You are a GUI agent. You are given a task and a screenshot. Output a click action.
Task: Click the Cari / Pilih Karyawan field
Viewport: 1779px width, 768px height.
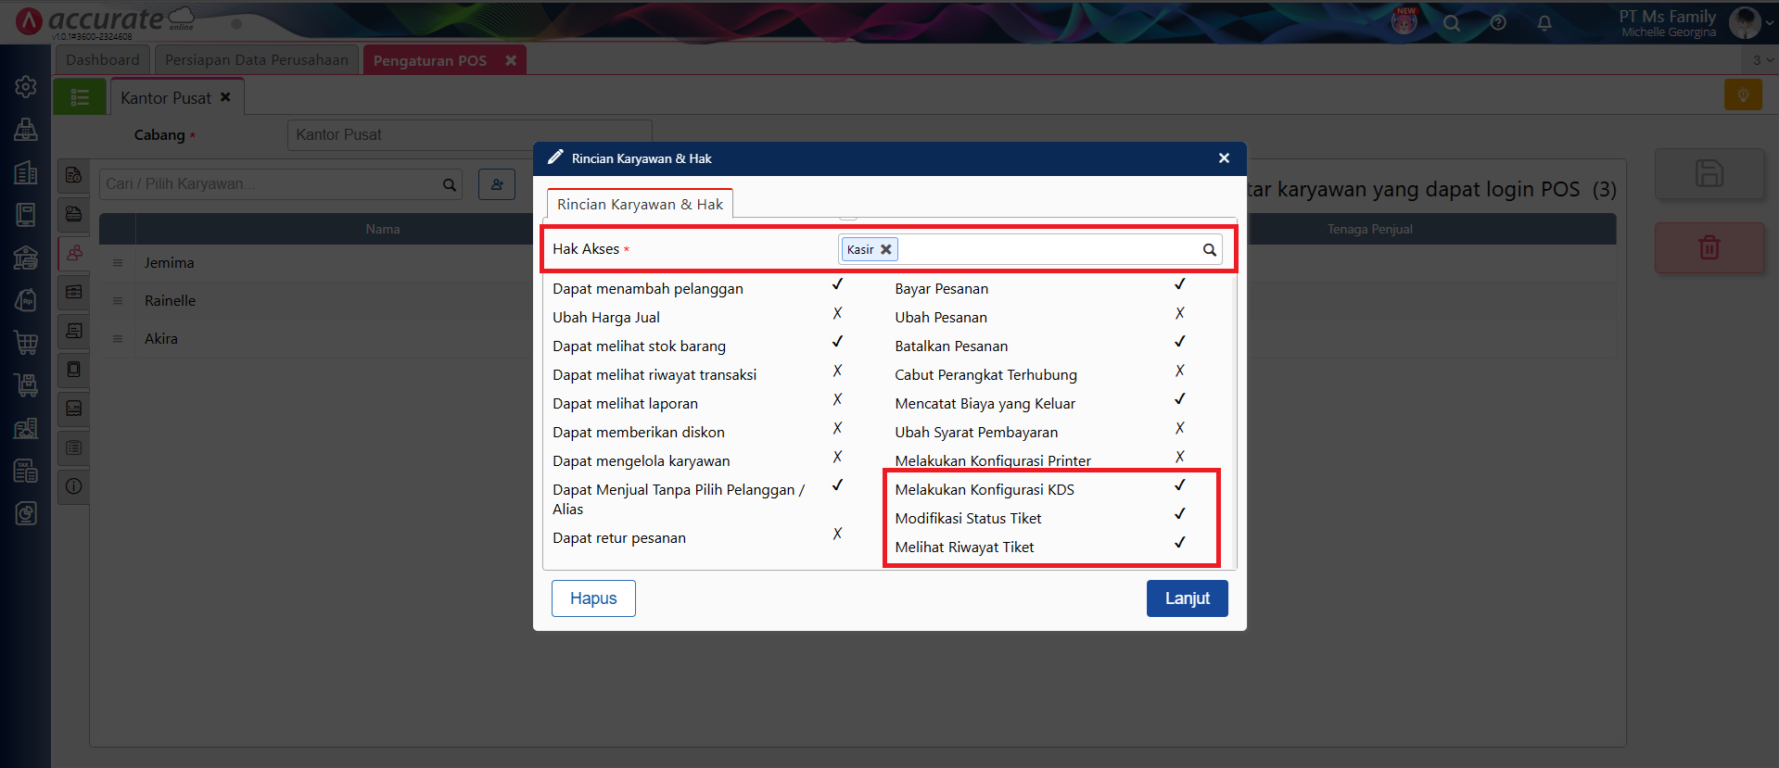click(271, 184)
